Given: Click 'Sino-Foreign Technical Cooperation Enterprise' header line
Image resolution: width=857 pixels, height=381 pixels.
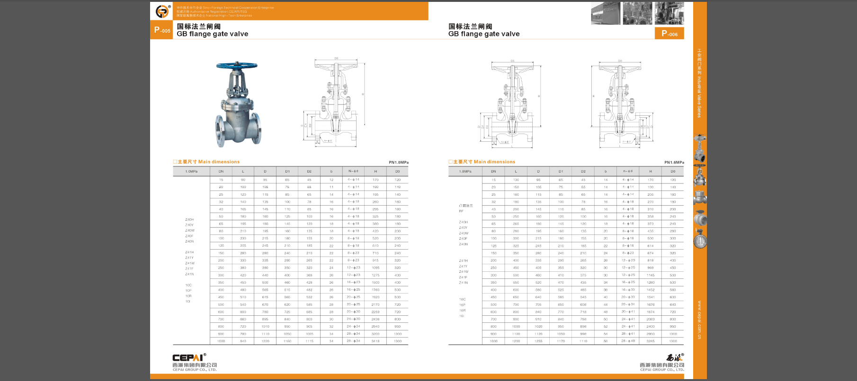Looking at the screenshot, I should point(238,8).
